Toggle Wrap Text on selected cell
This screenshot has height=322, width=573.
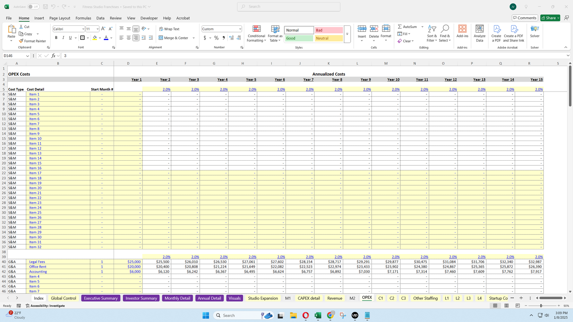click(169, 29)
